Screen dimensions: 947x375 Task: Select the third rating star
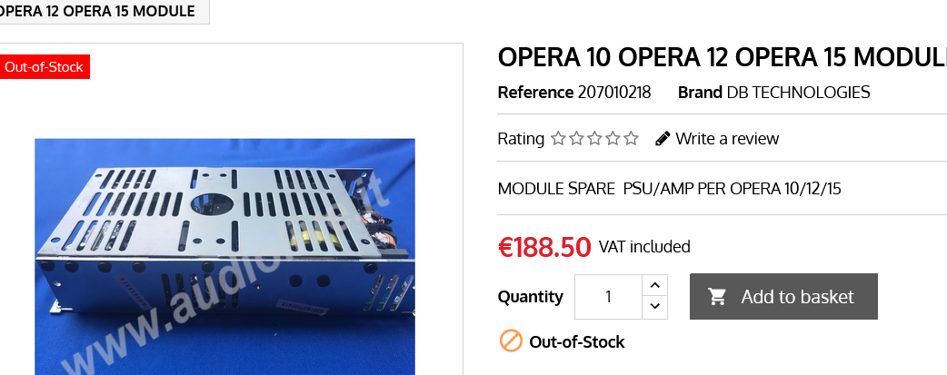pyautogui.click(x=595, y=139)
